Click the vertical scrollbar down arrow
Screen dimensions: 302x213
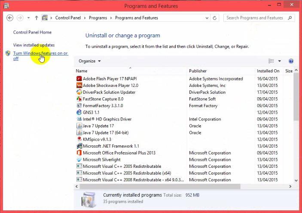(x=296, y=181)
